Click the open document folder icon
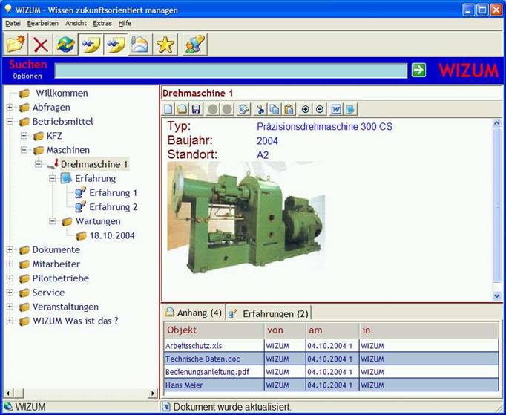506x415 pixels. point(182,109)
